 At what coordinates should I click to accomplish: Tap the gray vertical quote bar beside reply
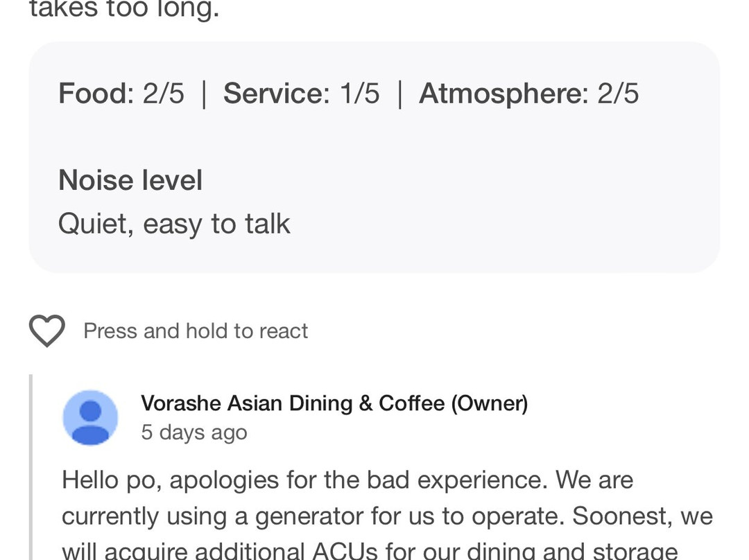31,471
